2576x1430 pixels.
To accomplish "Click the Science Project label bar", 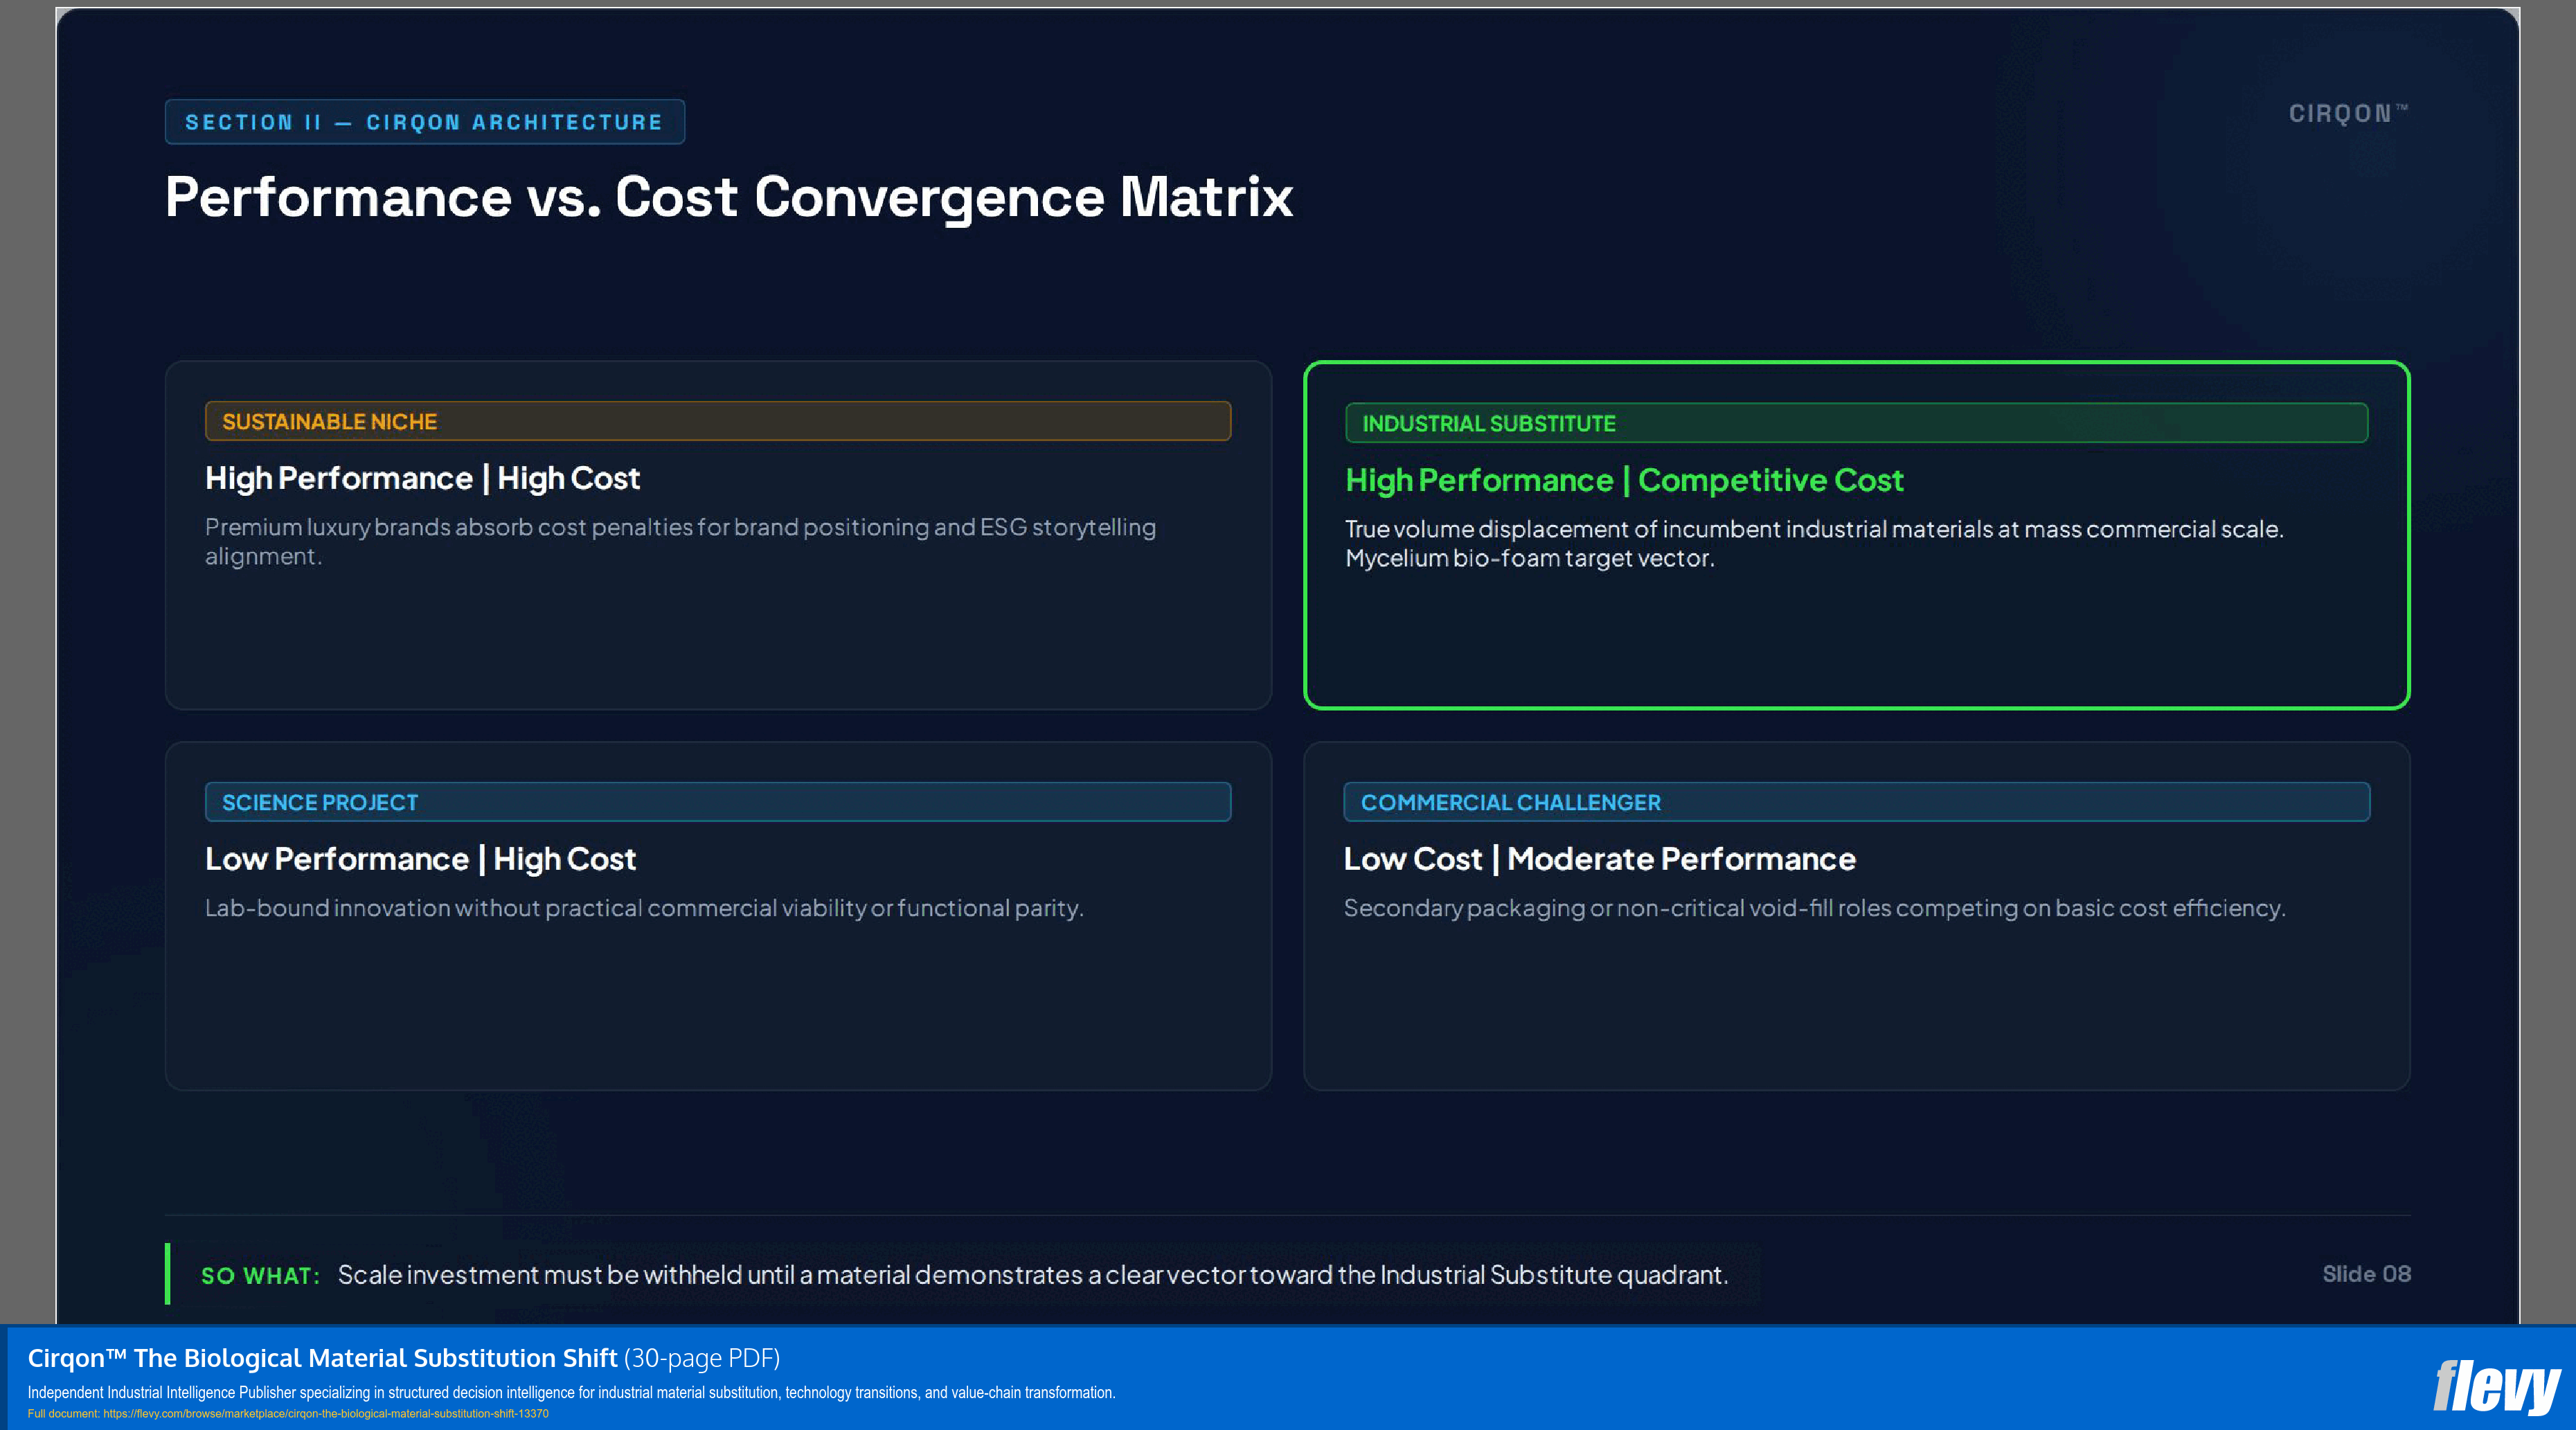I will pyautogui.click(x=717, y=802).
